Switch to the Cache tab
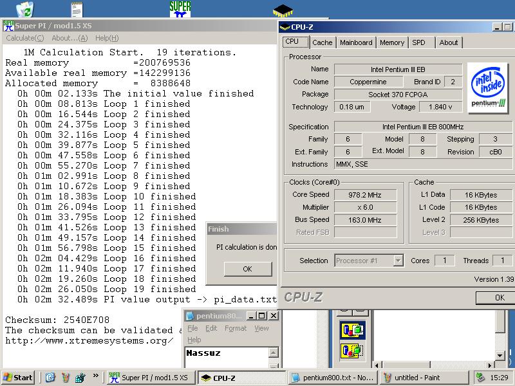 tap(323, 42)
